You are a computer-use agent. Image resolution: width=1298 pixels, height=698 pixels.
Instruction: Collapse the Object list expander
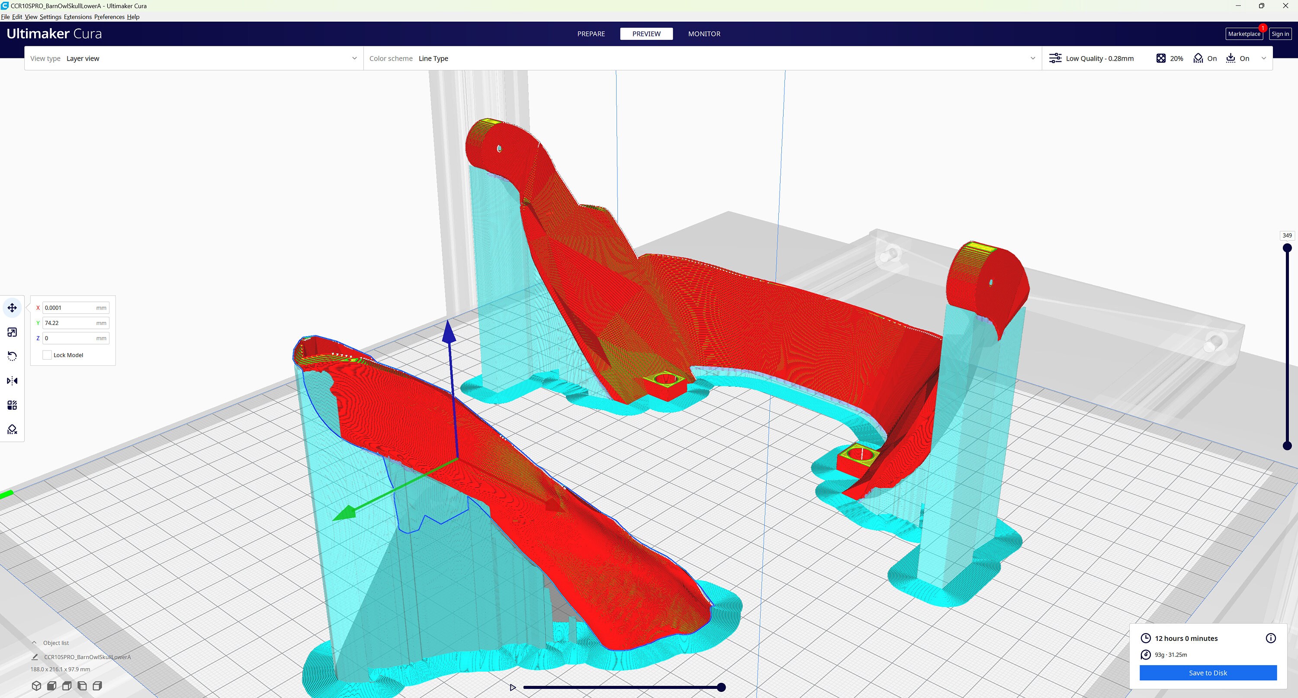point(34,643)
